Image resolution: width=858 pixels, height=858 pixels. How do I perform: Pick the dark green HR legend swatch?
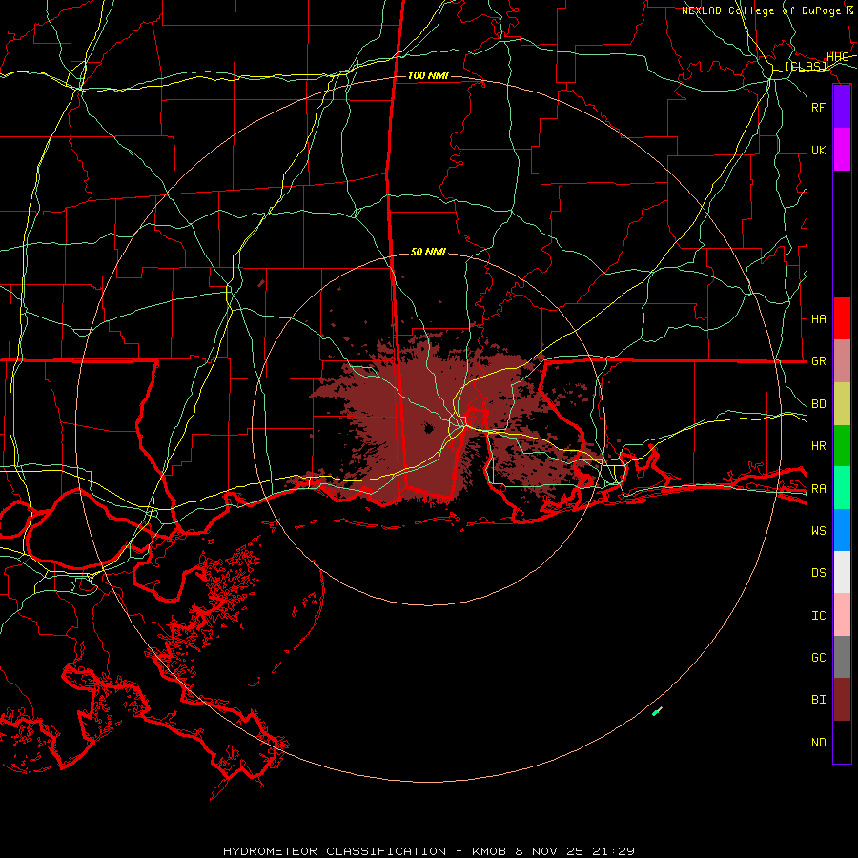pos(842,446)
